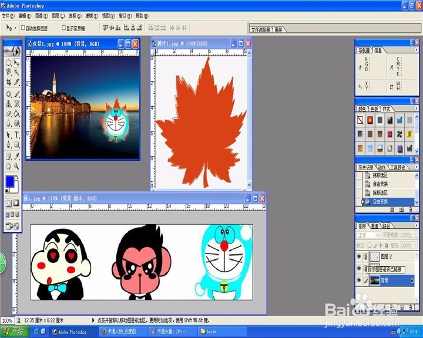Open the Layers panel flyout menu arrow
The width and height of the screenshot is (423, 338).
pyautogui.click(x=417, y=225)
